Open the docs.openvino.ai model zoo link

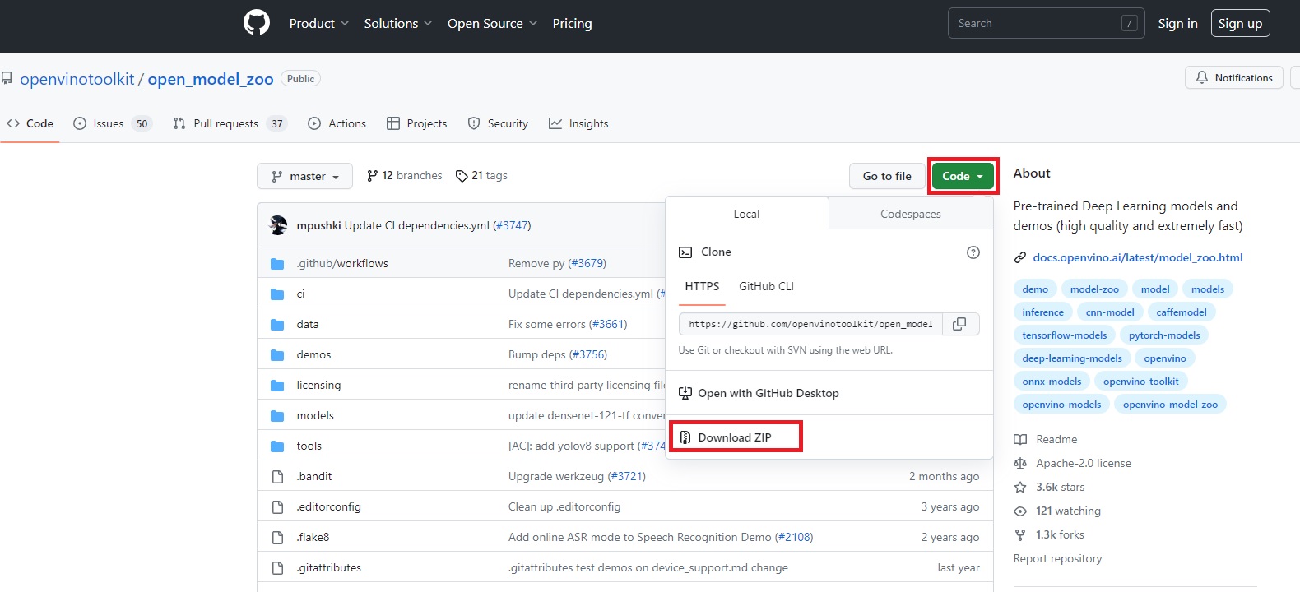coord(1137,257)
